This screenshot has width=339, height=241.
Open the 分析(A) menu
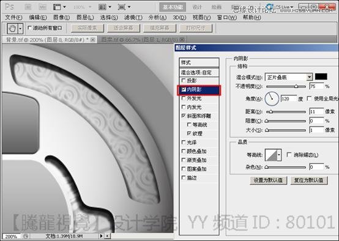(x=157, y=17)
